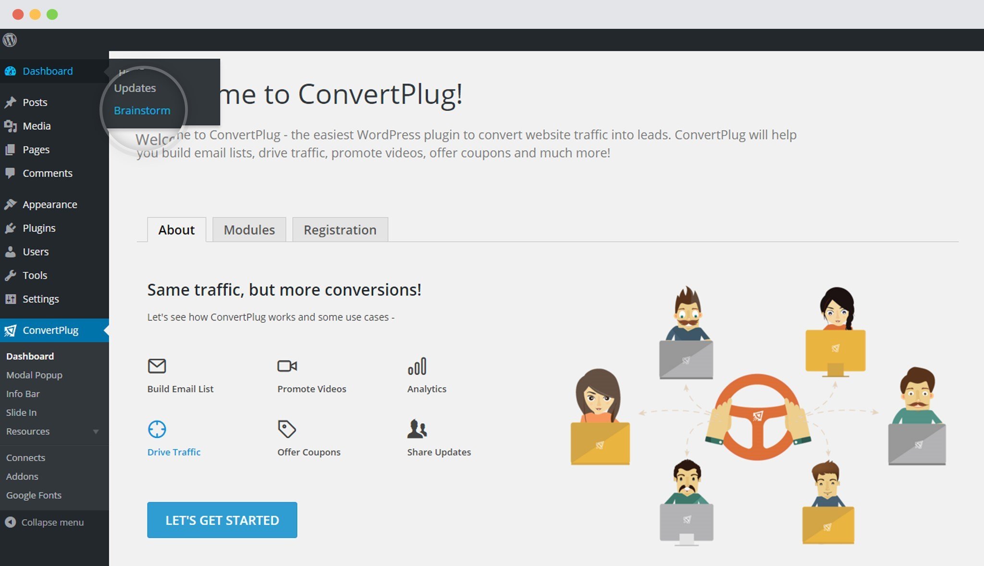Switch to the About tab

(x=176, y=230)
